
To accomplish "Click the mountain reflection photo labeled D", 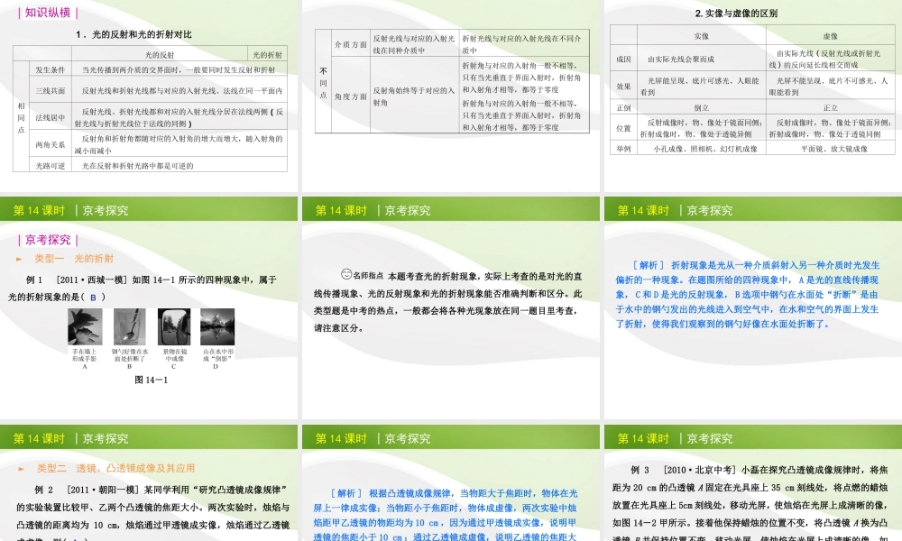I will pyautogui.click(x=217, y=326).
